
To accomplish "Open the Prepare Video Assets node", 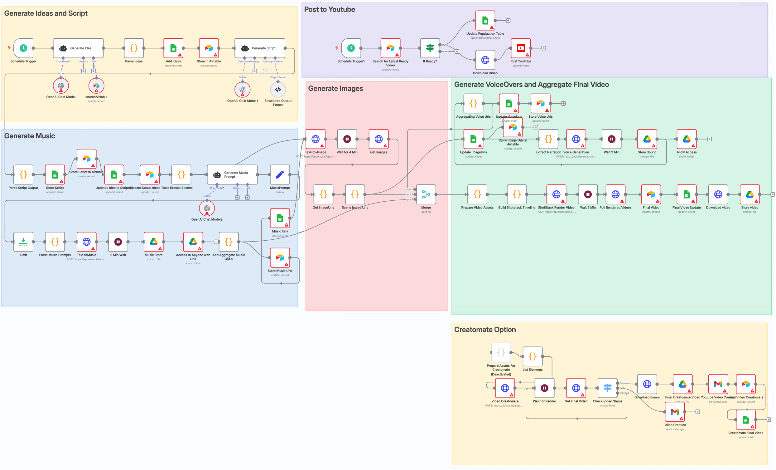I will point(477,194).
